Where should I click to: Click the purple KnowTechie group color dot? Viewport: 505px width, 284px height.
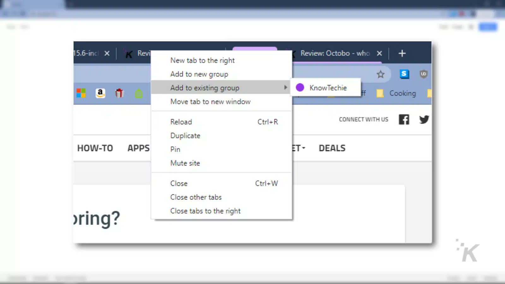point(300,87)
